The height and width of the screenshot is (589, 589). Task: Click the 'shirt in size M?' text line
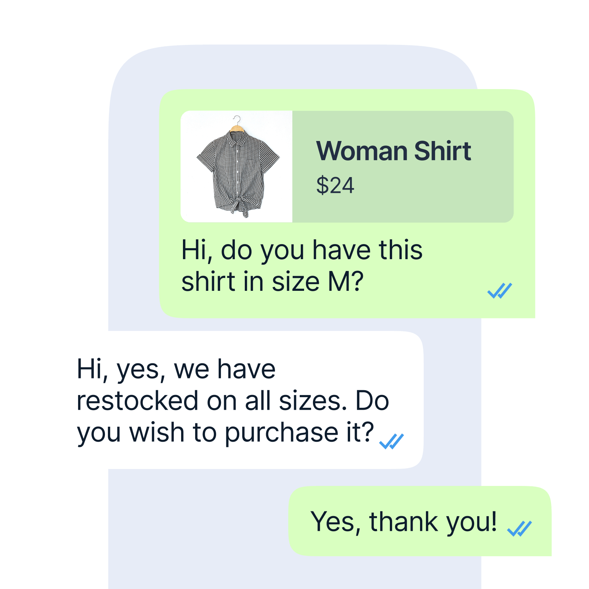pyautogui.click(x=272, y=282)
